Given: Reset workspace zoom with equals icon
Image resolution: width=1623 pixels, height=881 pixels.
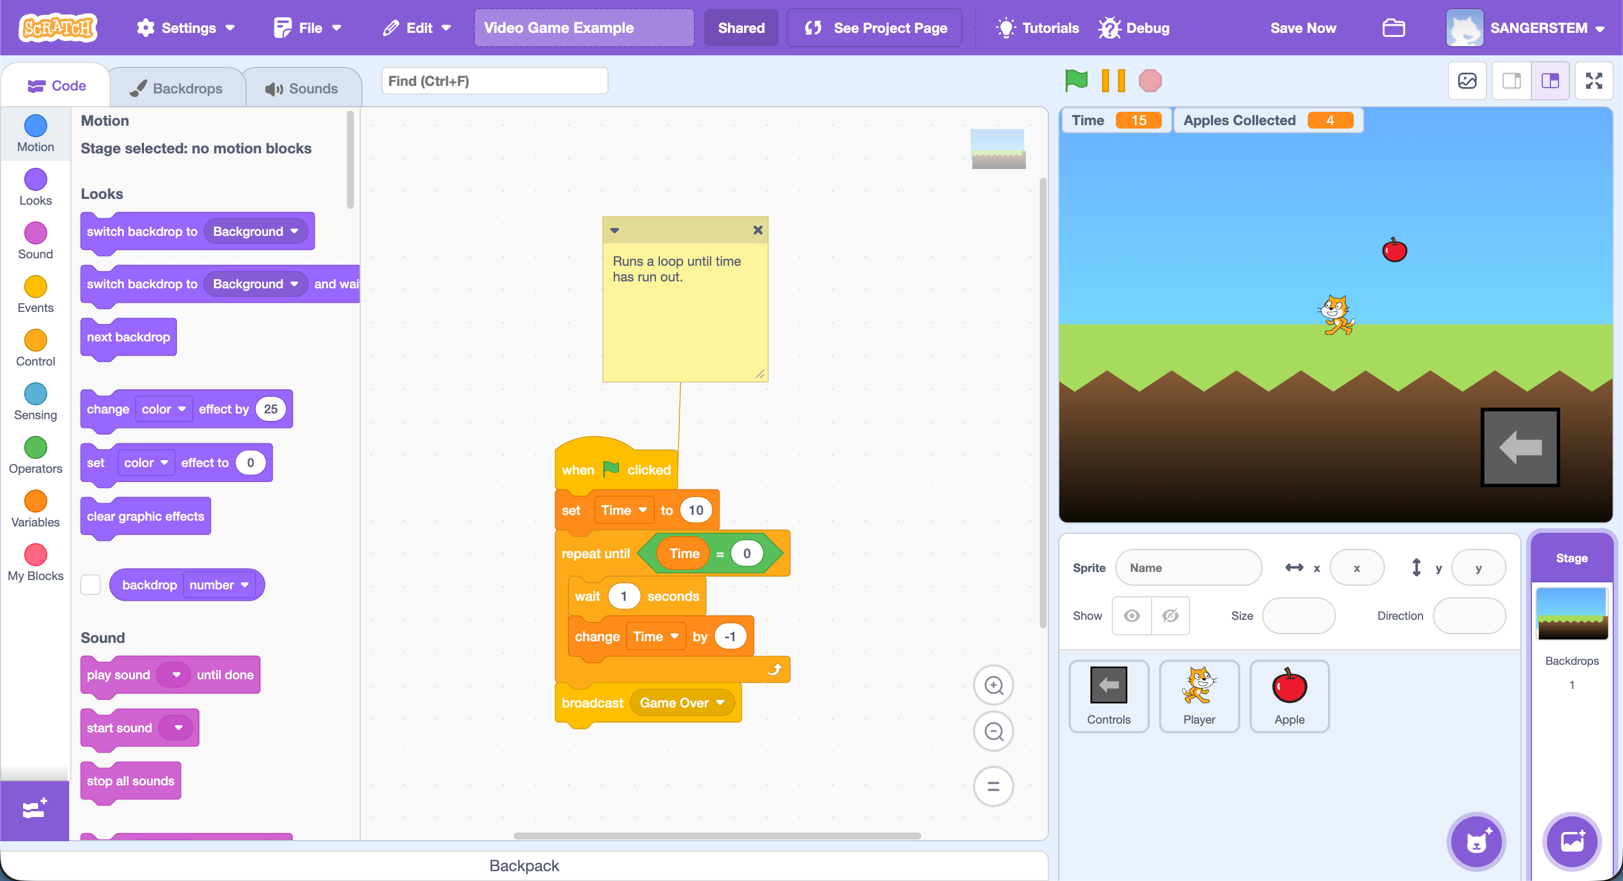Looking at the screenshot, I should 994,786.
